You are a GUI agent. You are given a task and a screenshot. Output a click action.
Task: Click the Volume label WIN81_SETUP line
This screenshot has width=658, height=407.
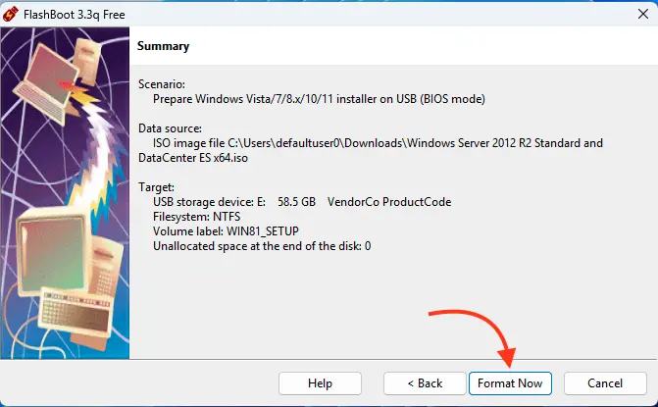226,231
